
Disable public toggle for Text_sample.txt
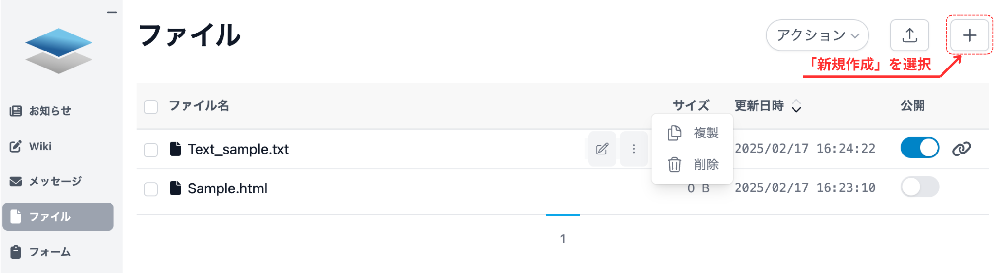[920, 148]
